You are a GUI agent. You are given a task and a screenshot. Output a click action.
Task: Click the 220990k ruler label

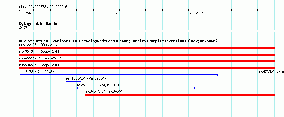point(110,13)
